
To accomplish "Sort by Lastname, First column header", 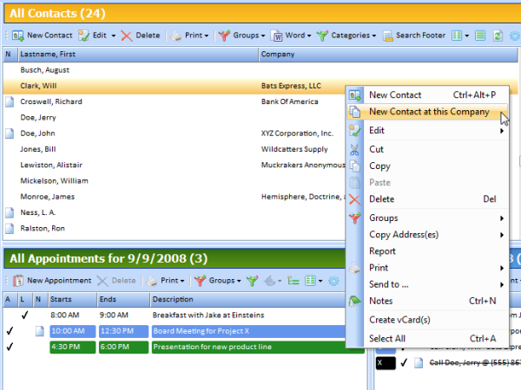I will click(x=138, y=55).
